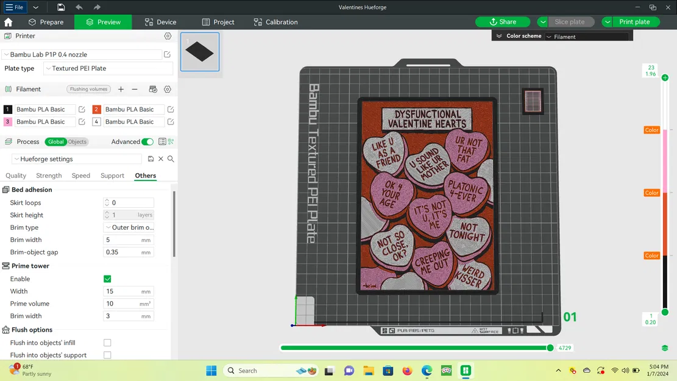Open printer settings via the gear icon
Screen dimensions: 677x381
[x=168, y=36]
